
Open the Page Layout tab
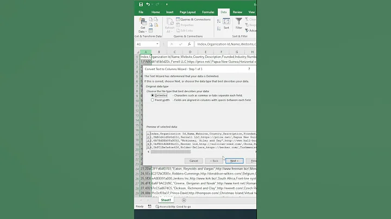click(x=187, y=12)
